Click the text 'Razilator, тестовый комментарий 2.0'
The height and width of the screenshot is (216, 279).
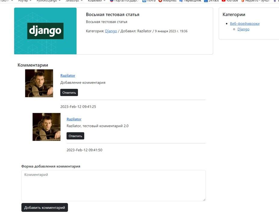click(98, 126)
